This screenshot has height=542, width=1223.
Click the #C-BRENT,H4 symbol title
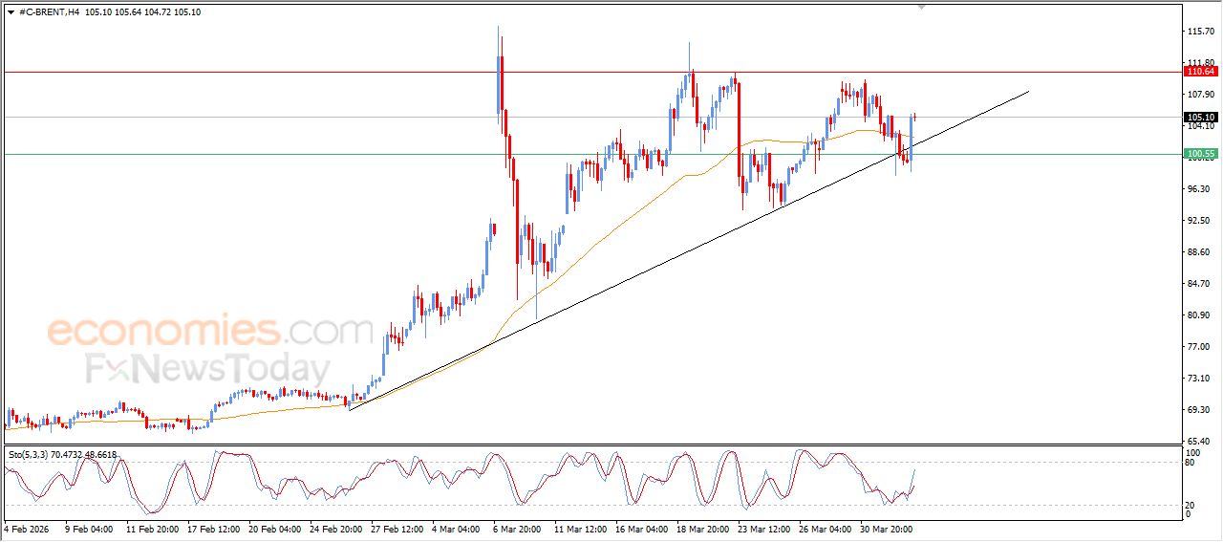(x=49, y=12)
